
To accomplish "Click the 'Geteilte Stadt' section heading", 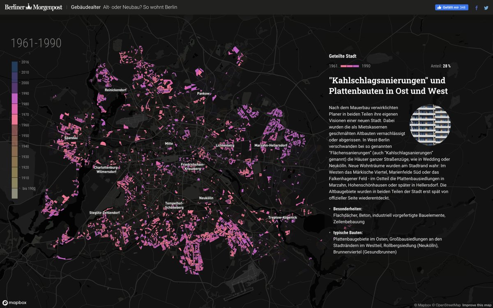I will (x=342, y=56).
